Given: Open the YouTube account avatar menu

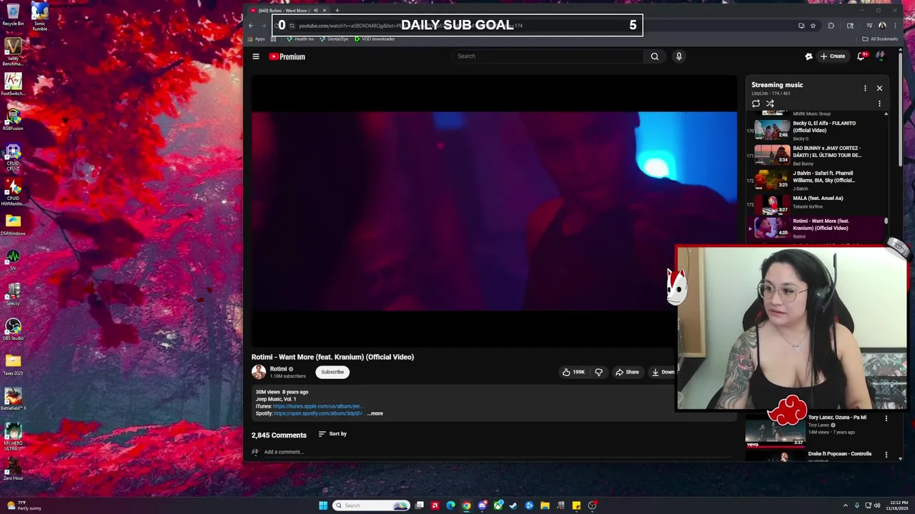Looking at the screenshot, I should coord(880,56).
